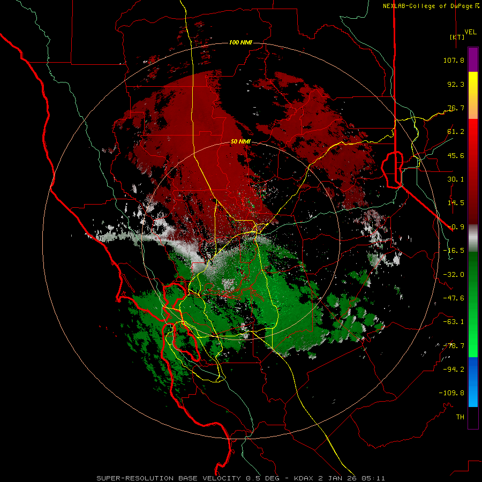Viewport: 482px width, 482px height.
Task: Click the TH legend label
Action: [x=460, y=417]
